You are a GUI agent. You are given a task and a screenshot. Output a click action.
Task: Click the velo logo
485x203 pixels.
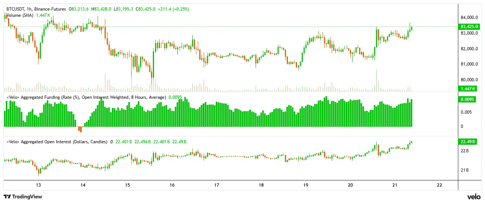[x=474, y=197]
